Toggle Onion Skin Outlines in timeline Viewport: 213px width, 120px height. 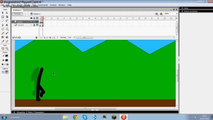[x=47, y=37]
